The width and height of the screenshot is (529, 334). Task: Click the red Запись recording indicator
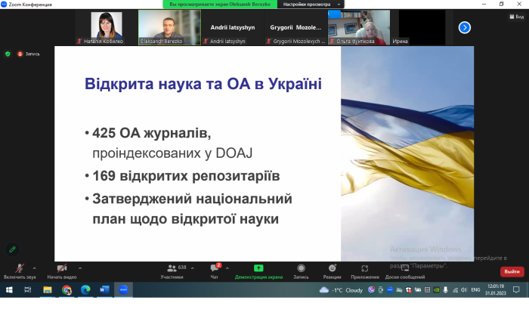click(29, 54)
